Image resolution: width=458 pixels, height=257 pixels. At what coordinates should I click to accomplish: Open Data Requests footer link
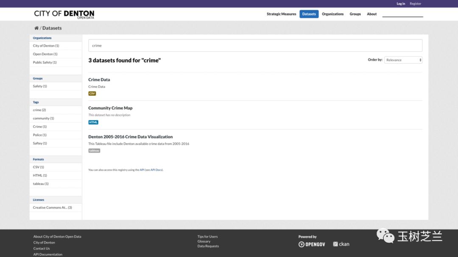(208, 246)
